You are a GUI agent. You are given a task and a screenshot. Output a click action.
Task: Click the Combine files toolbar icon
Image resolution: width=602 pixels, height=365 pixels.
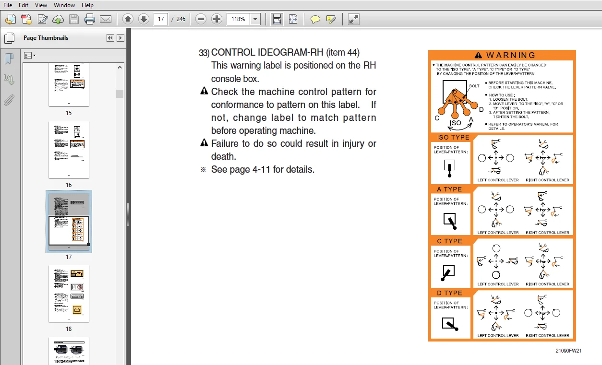26,19
